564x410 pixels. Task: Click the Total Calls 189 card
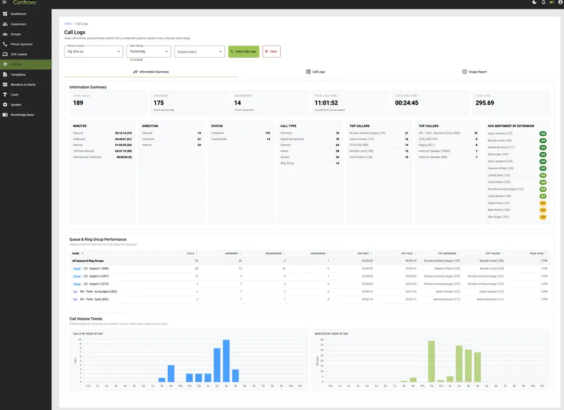click(x=108, y=103)
